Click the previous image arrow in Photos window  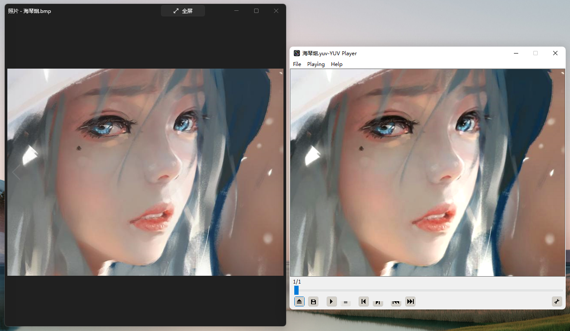tap(16, 172)
